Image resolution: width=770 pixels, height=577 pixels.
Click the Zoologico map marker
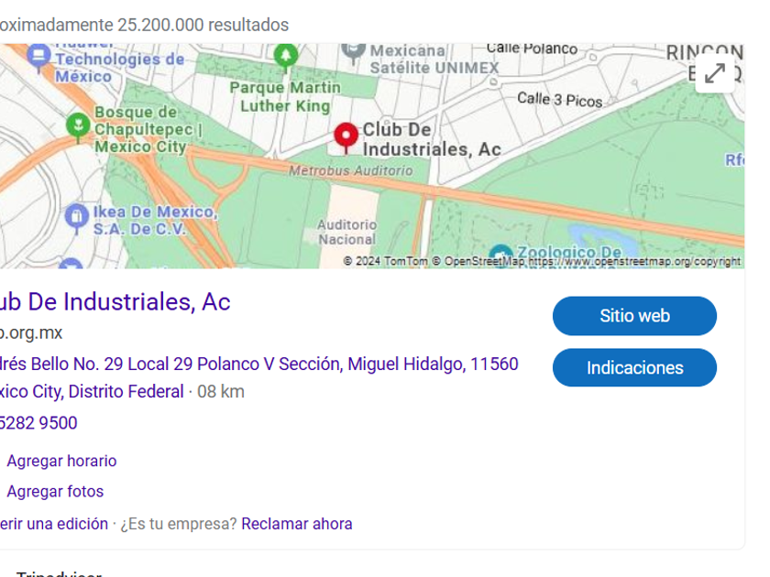[x=500, y=256]
